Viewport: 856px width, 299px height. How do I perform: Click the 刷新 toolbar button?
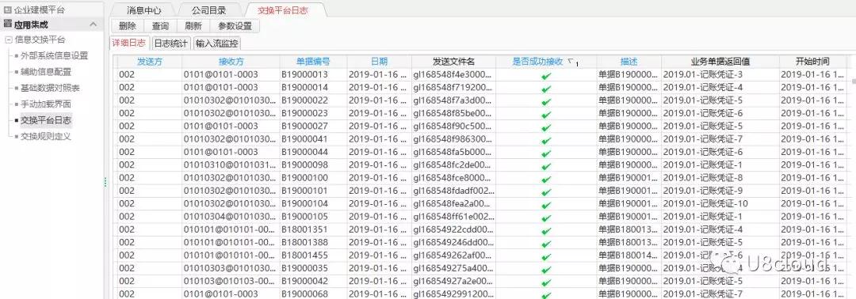coord(193,25)
